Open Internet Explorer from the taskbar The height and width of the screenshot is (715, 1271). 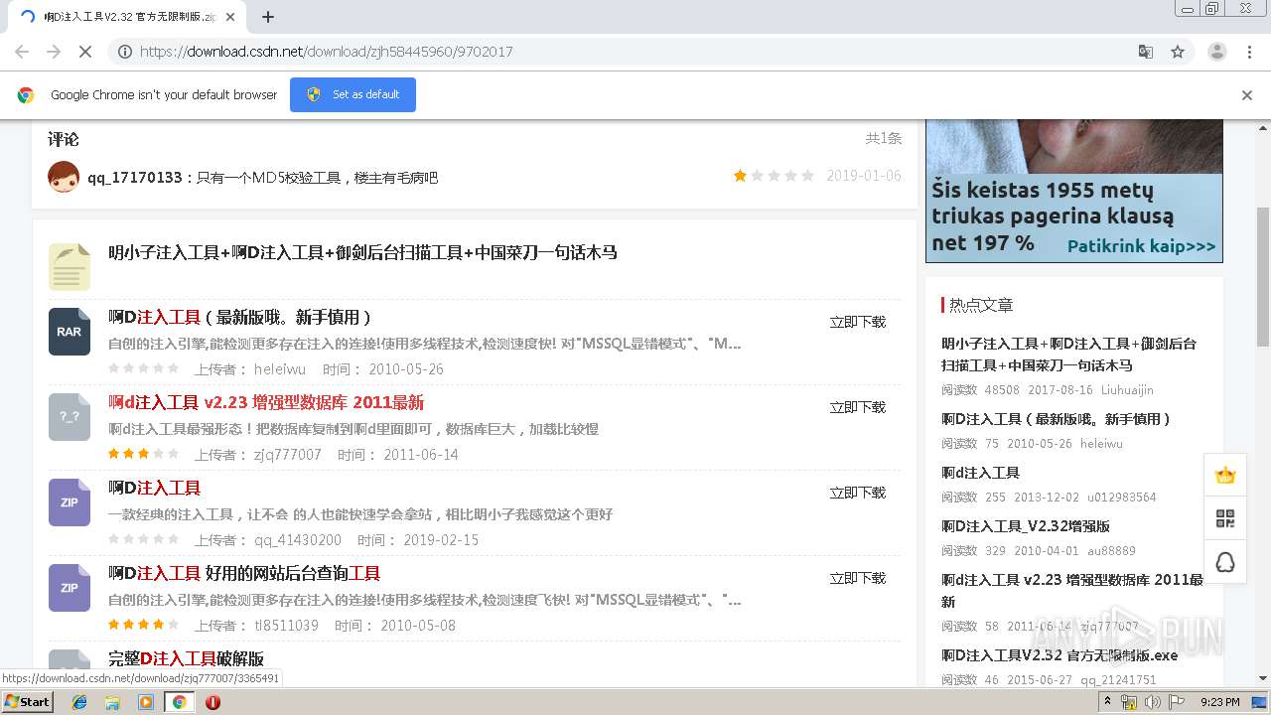79,702
